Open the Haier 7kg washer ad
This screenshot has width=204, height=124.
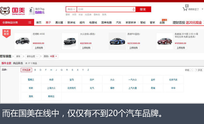tap(37, 11)
